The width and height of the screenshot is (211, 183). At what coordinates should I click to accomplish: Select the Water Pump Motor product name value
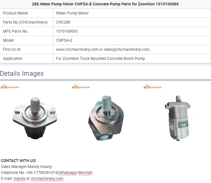[x=72, y=13]
